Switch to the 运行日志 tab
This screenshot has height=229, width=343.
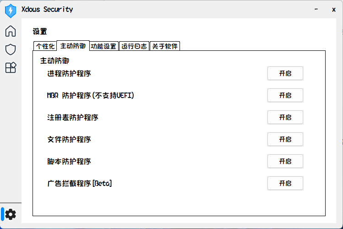tap(134, 46)
